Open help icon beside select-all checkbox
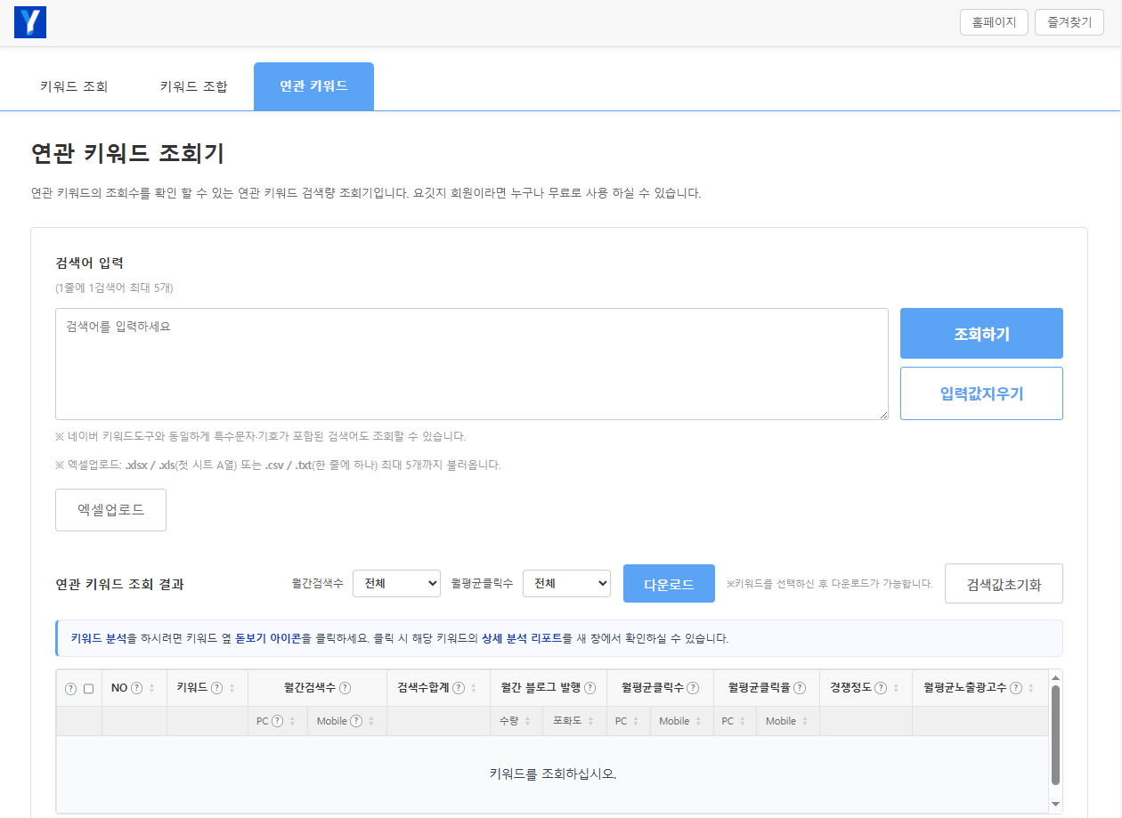 coord(71,688)
